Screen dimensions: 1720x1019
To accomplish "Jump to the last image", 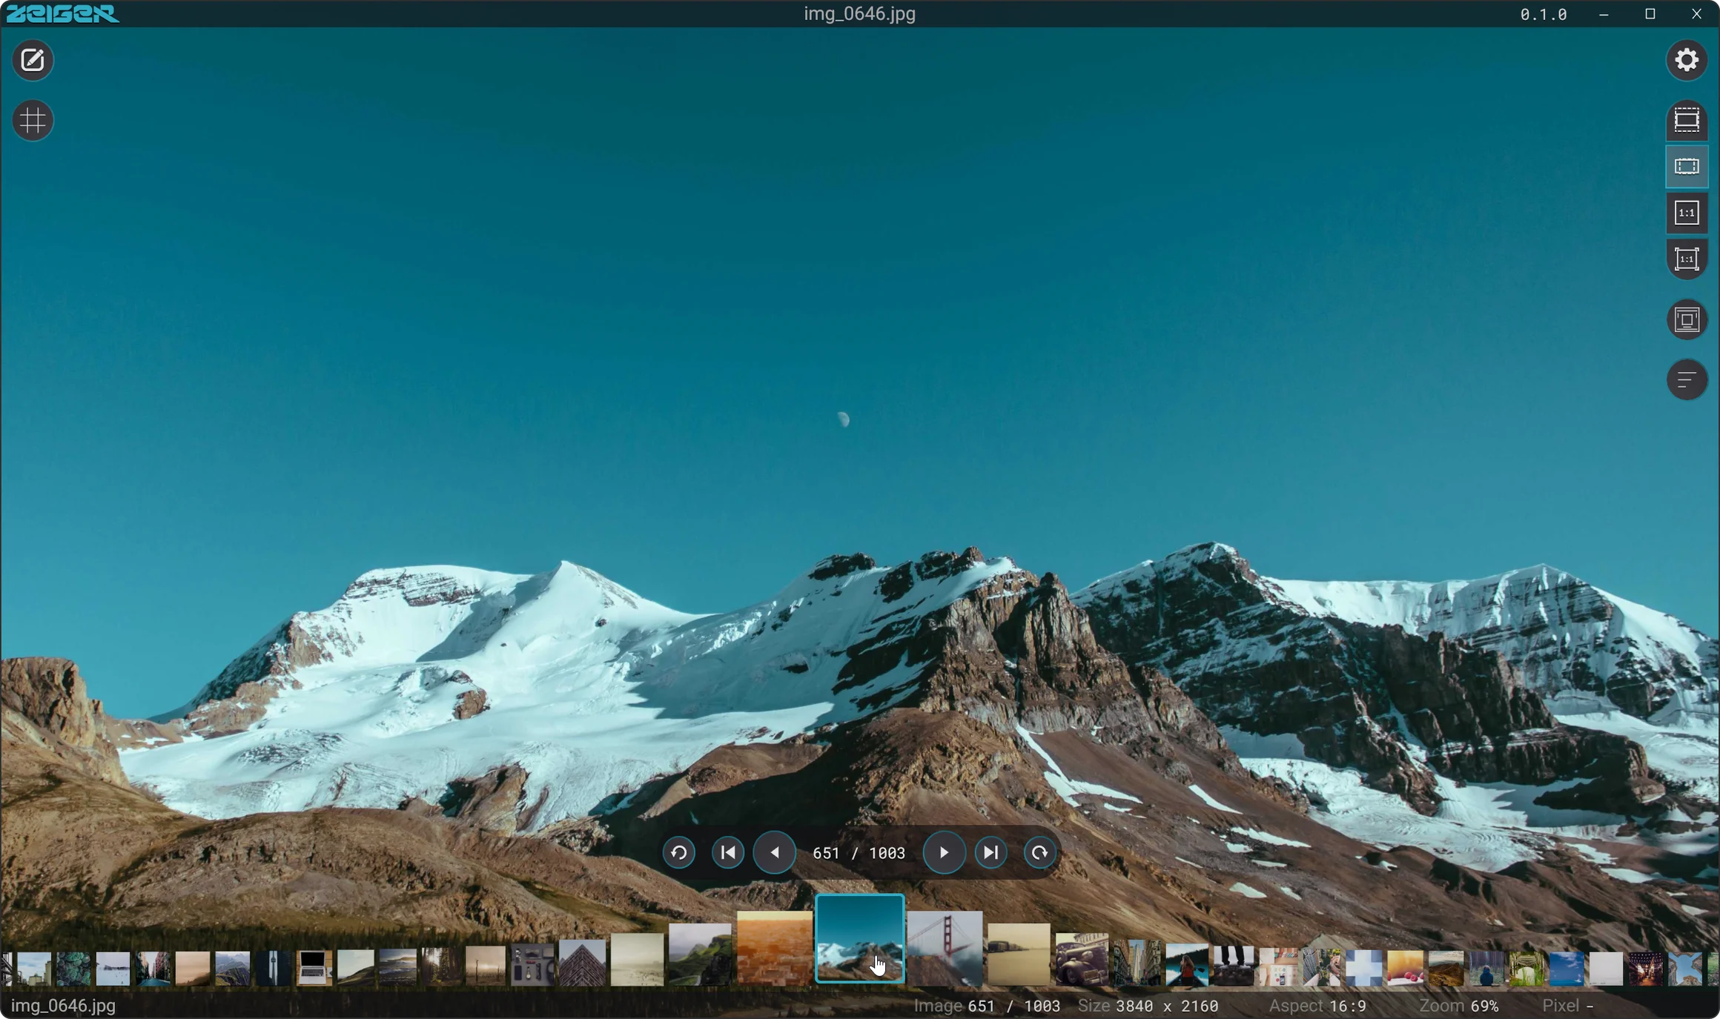I will click(x=990, y=853).
